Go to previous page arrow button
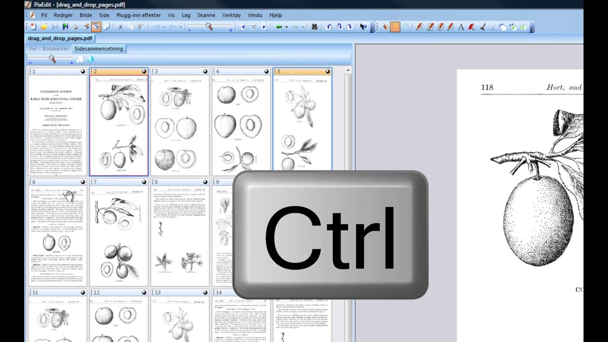Image resolution: width=608 pixels, height=342 pixels. point(243,27)
